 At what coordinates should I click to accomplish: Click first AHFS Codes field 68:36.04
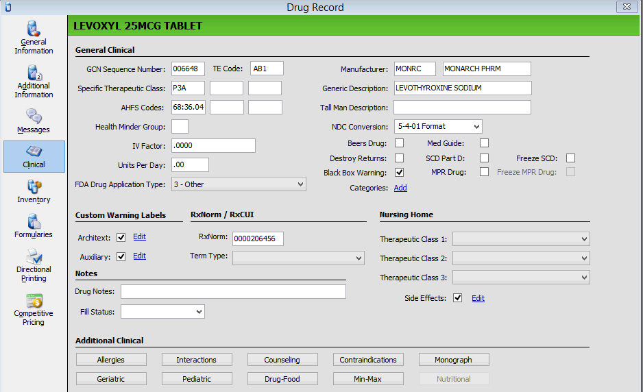(189, 107)
